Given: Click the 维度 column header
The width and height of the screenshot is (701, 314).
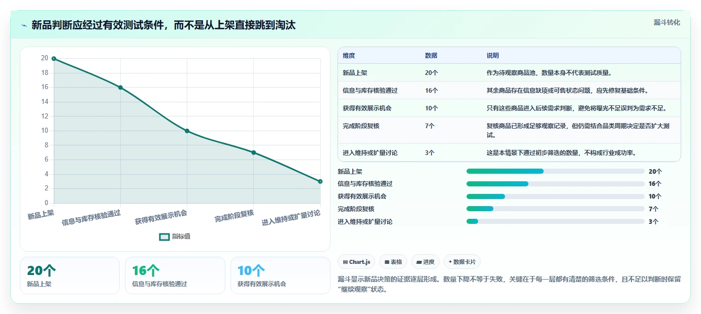Looking at the screenshot, I should click(349, 55).
